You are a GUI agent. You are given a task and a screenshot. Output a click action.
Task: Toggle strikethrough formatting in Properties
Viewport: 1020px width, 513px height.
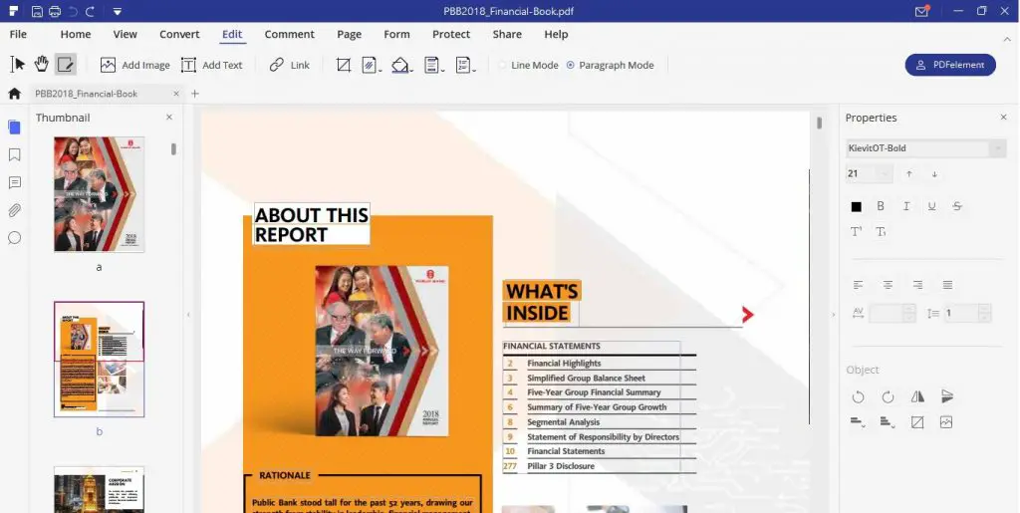957,206
